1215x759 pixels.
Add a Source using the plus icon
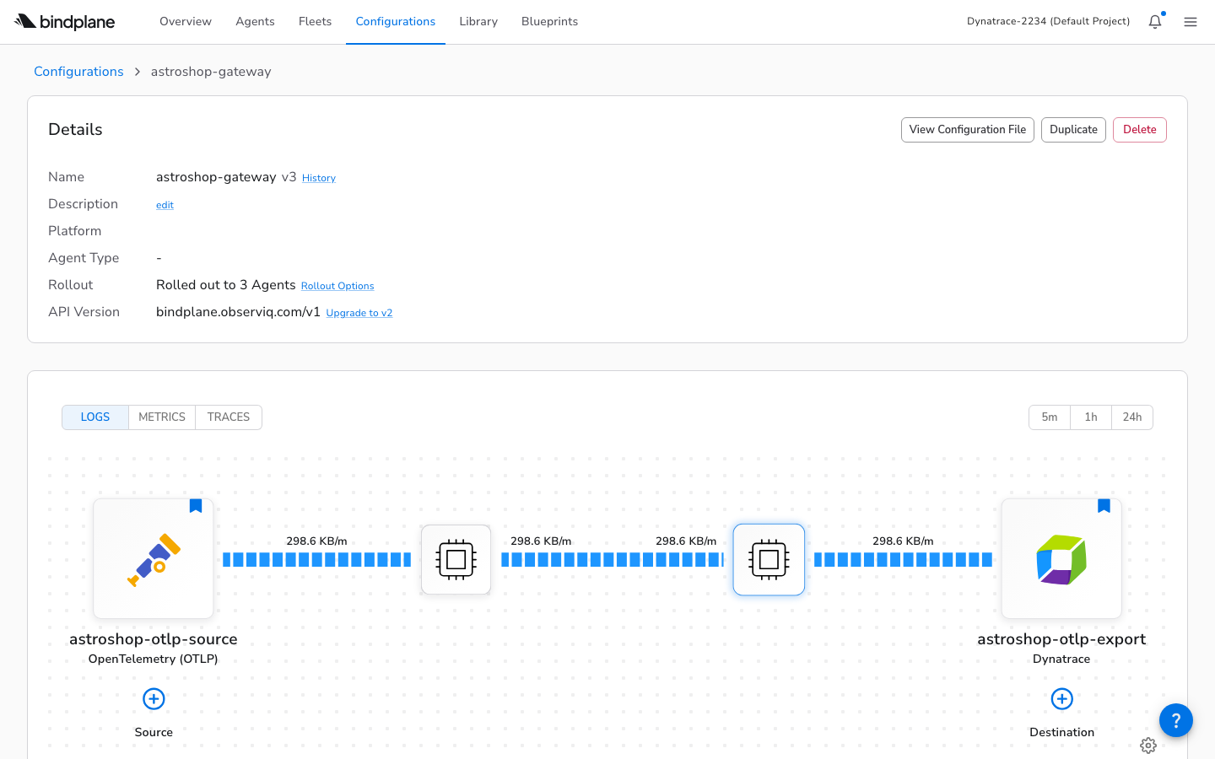pyautogui.click(x=153, y=699)
